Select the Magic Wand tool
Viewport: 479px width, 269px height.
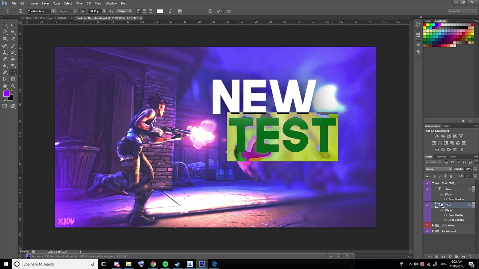coord(13,32)
